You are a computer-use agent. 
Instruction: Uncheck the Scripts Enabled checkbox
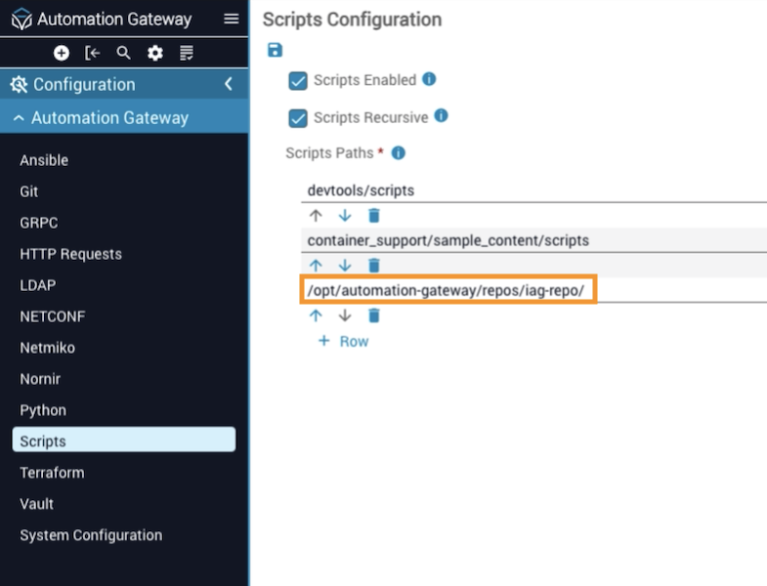coord(298,81)
